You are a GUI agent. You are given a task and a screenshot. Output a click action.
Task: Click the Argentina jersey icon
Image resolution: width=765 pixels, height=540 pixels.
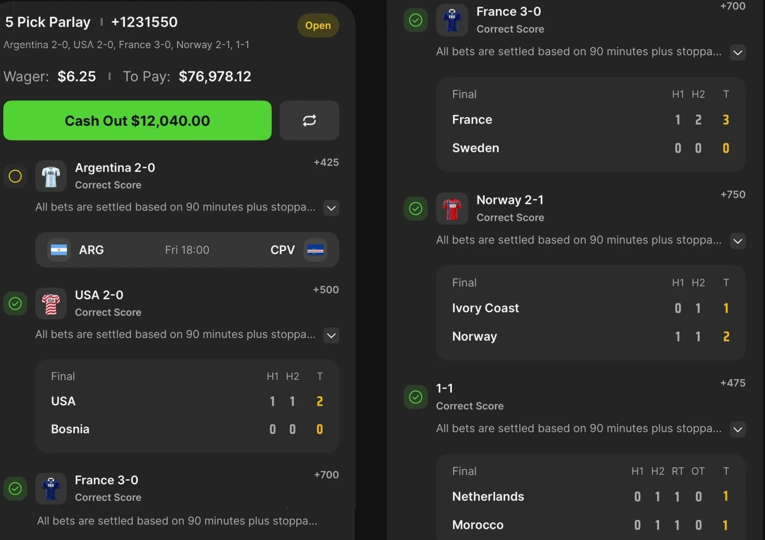click(51, 176)
